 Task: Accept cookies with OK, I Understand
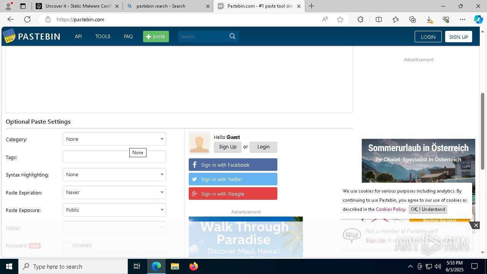click(428, 209)
